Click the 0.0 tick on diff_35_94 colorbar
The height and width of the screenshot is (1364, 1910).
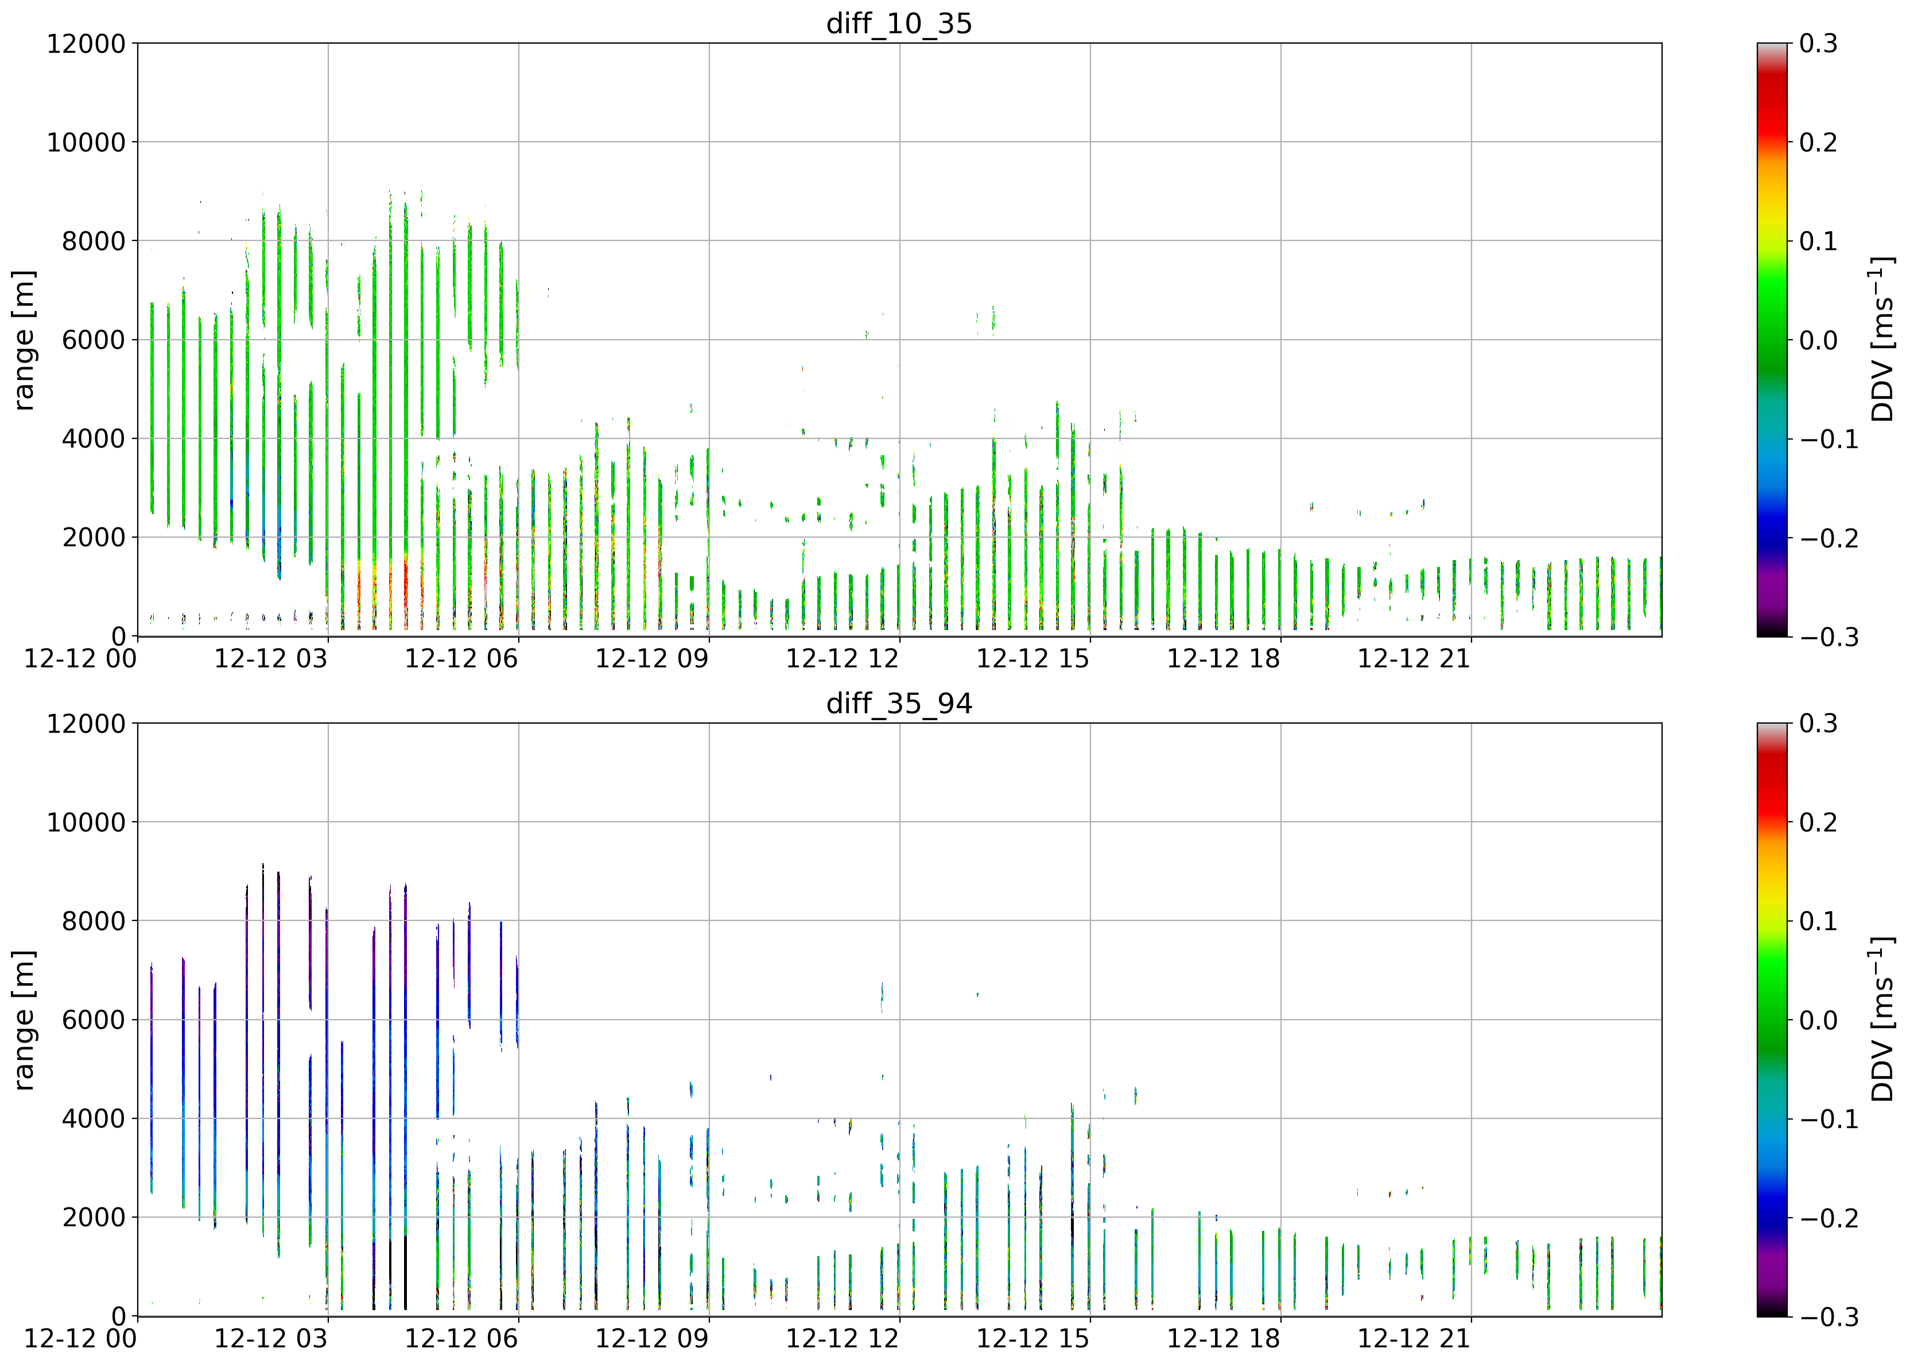[1818, 1020]
